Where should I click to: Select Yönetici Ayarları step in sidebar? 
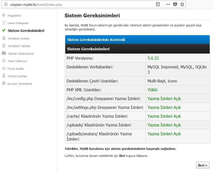pyautogui.click(x=17, y=76)
